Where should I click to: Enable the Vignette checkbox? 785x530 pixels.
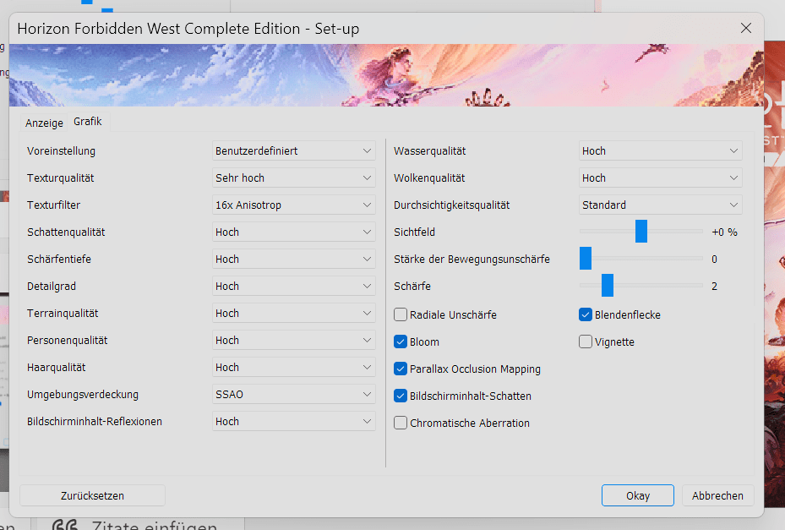(x=586, y=342)
